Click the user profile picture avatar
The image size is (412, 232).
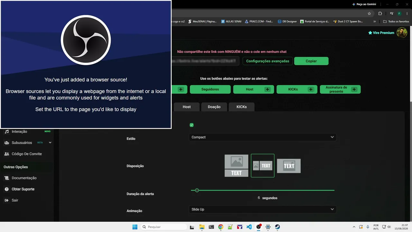point(402,33)
